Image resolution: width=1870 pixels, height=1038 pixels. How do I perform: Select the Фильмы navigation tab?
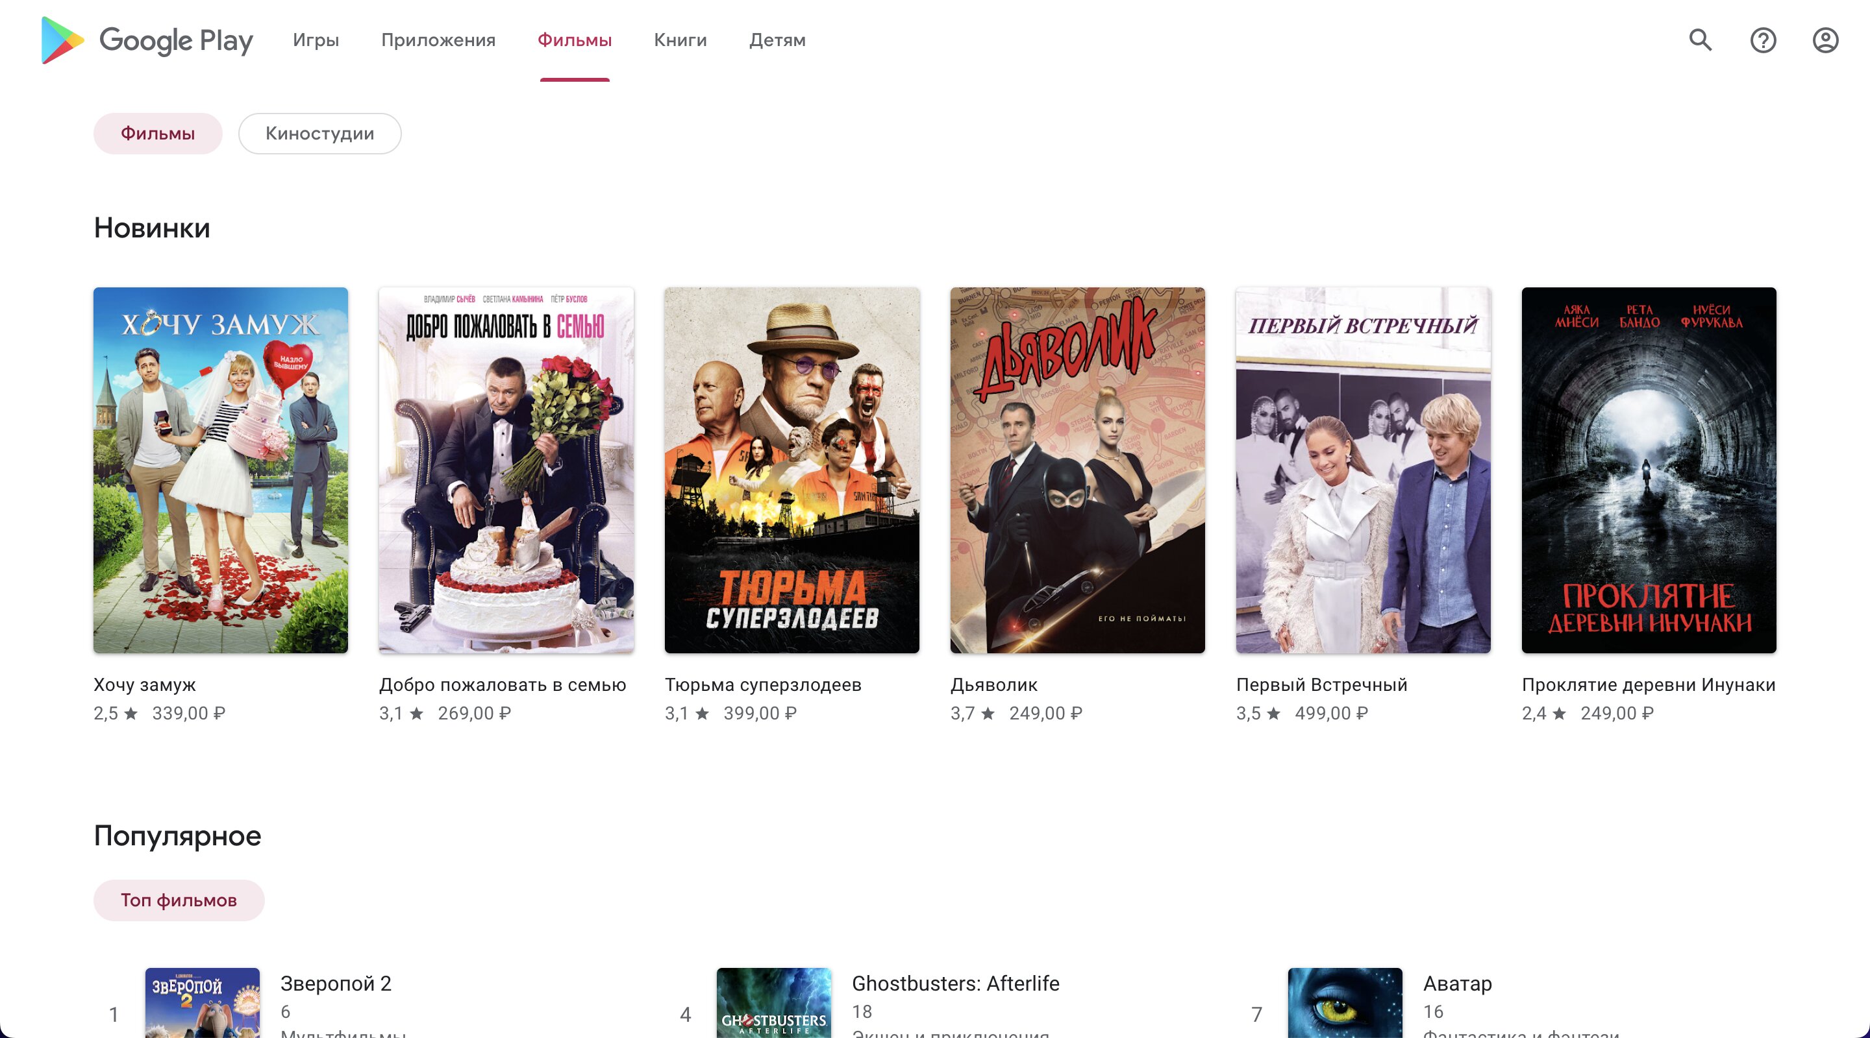coord(575,40)
